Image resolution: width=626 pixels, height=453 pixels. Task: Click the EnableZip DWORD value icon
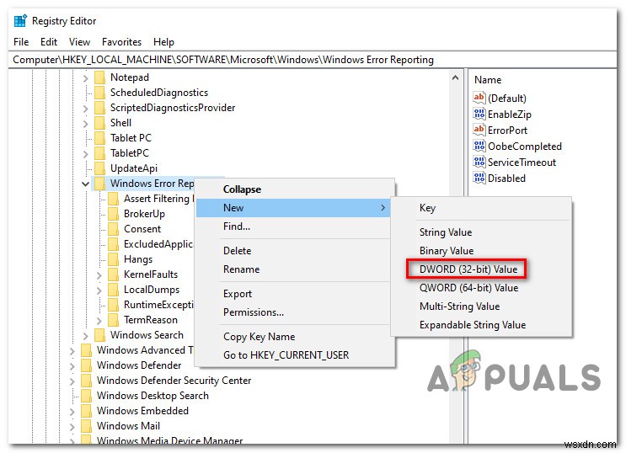click(479, 114)
